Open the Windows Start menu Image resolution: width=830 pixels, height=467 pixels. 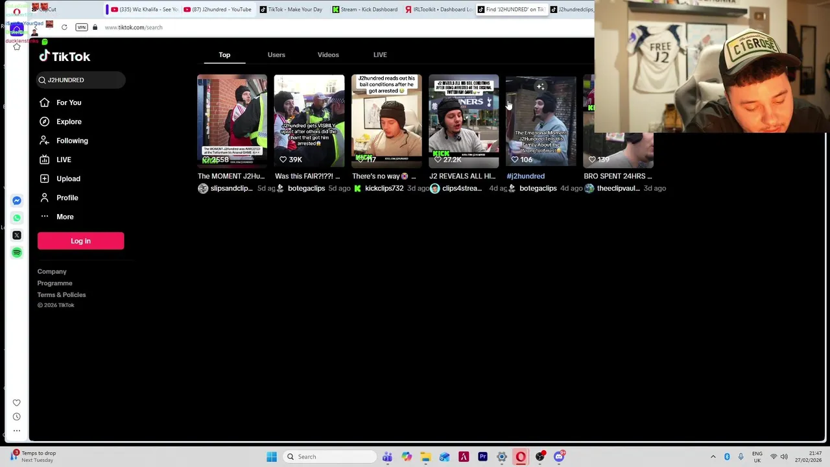coord(272,457)
